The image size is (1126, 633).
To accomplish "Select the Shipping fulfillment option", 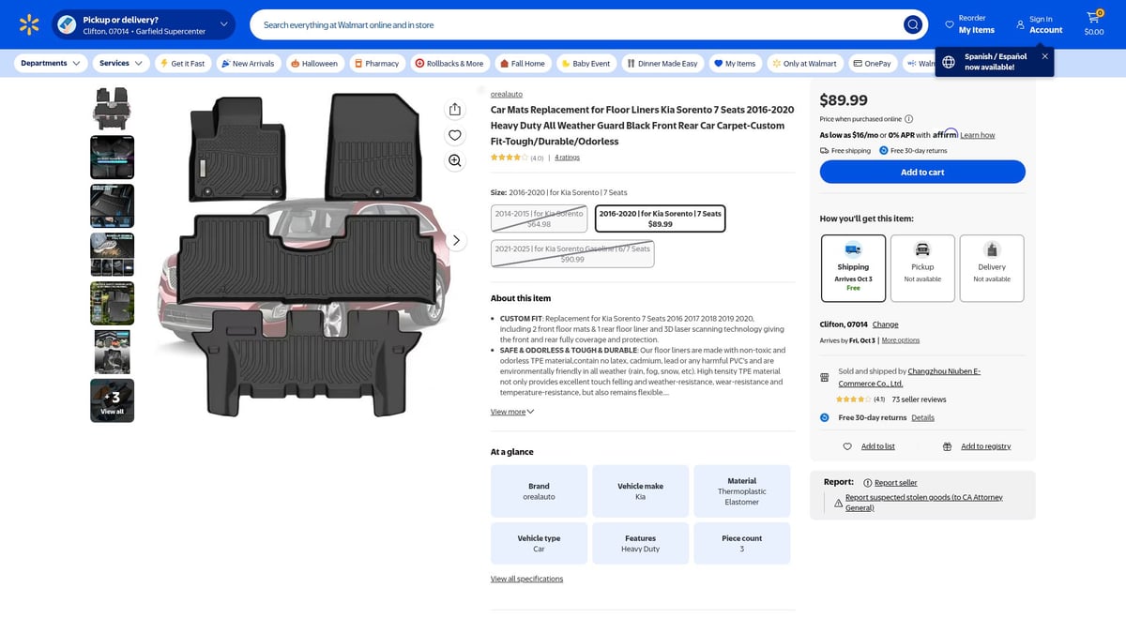I will pyautogui.click(x=853, y=268).
